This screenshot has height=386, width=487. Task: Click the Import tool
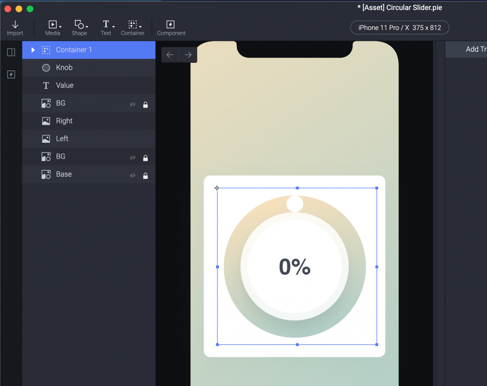click(x=15, y=28)
